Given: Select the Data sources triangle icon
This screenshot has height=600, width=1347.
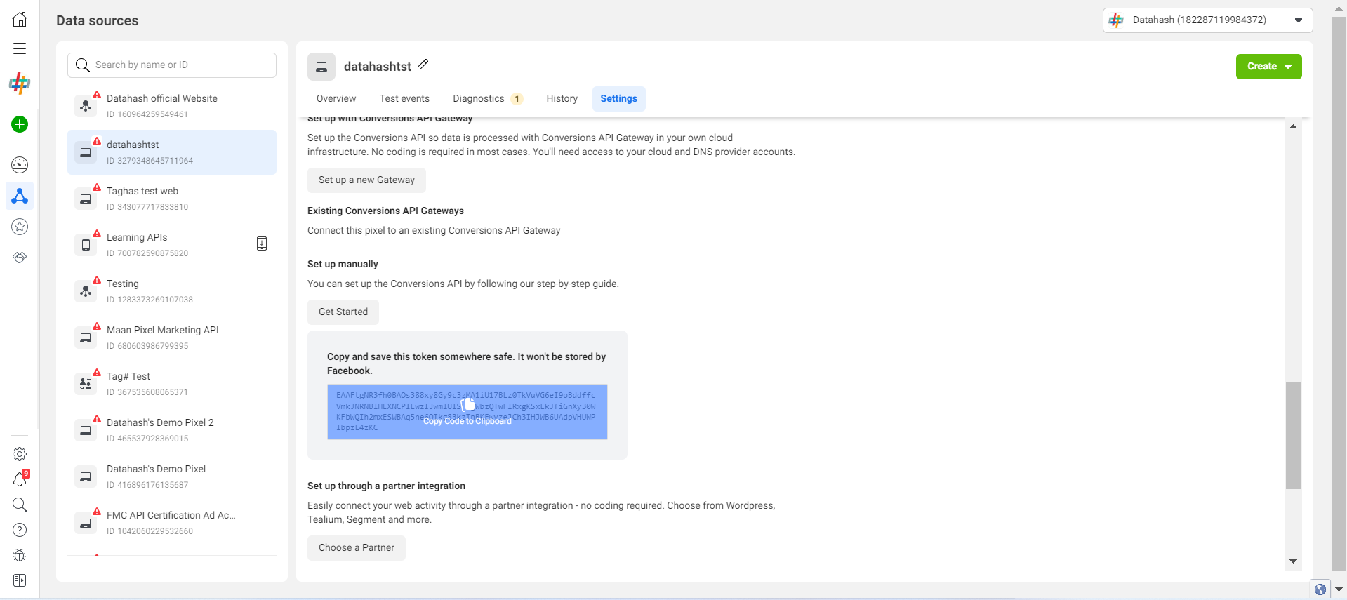Looking at the screenshot, I should point(20,196).
